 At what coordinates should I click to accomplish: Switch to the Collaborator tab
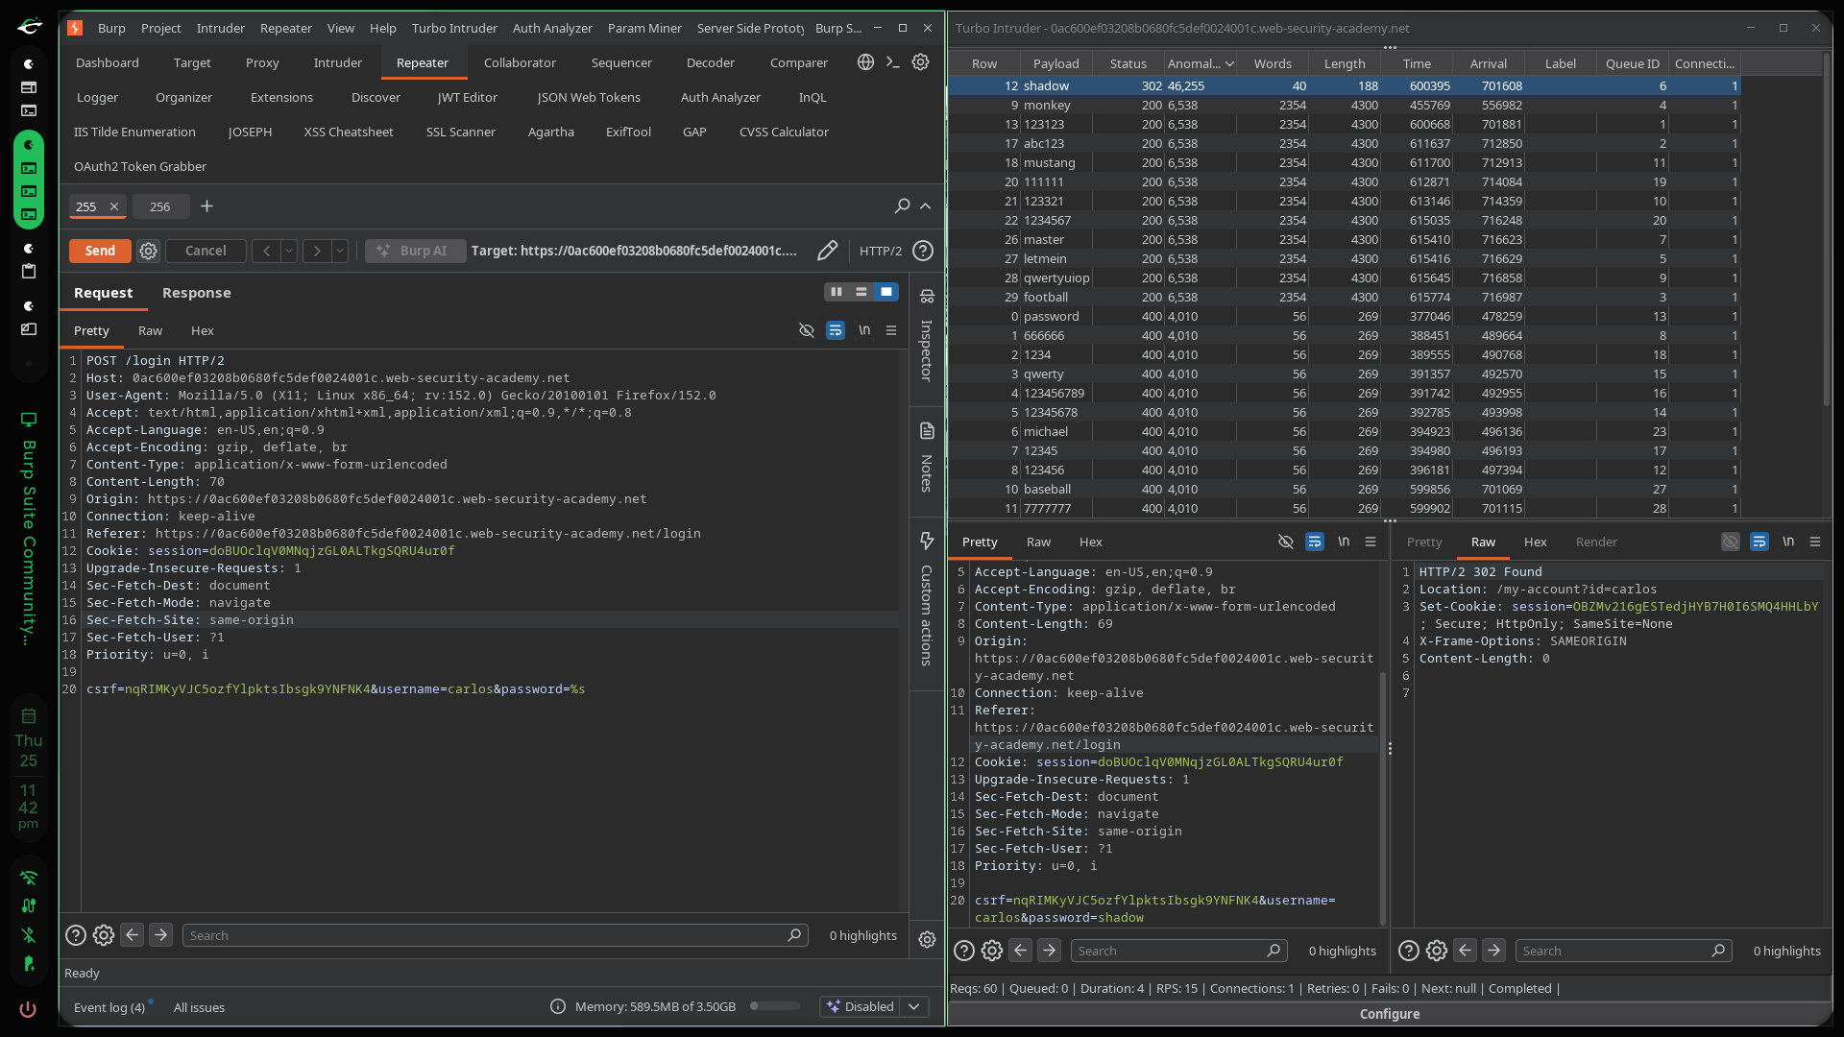(520, 62)
